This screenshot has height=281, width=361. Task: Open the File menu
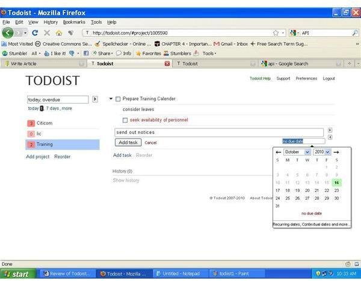click(6, 22)
